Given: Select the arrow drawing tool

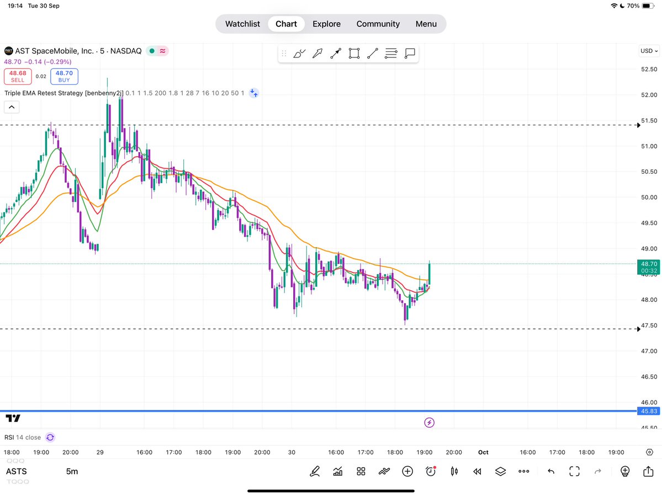Looking at the screenshot, I should point(317,54).
